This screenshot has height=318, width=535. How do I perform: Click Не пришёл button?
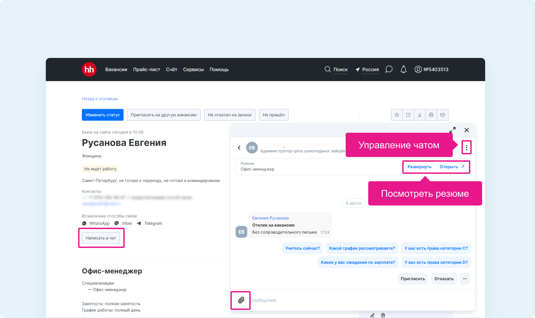pyautogui.click(x=274, y=115)
